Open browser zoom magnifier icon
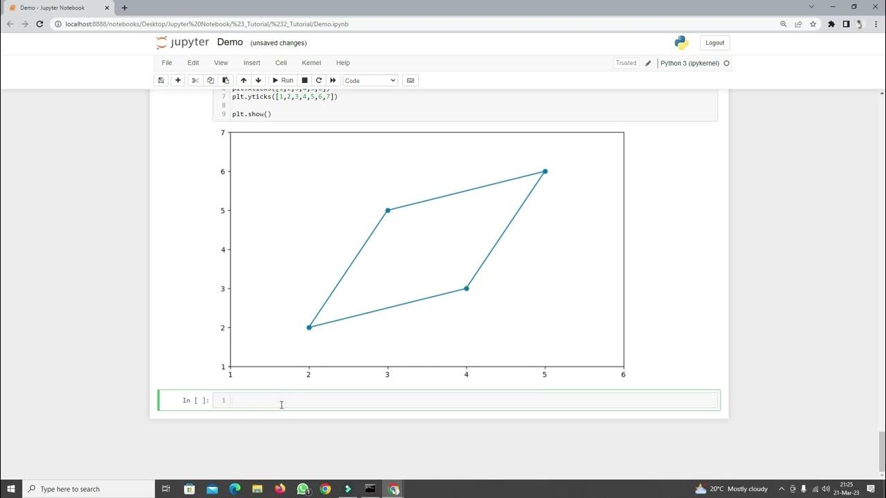This screenshot has width=886, height=498. 784,24
